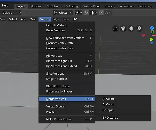Toggle perspective/orthographic grid view icon
Viewport: 156px width, 130px height.
(115, 29)
